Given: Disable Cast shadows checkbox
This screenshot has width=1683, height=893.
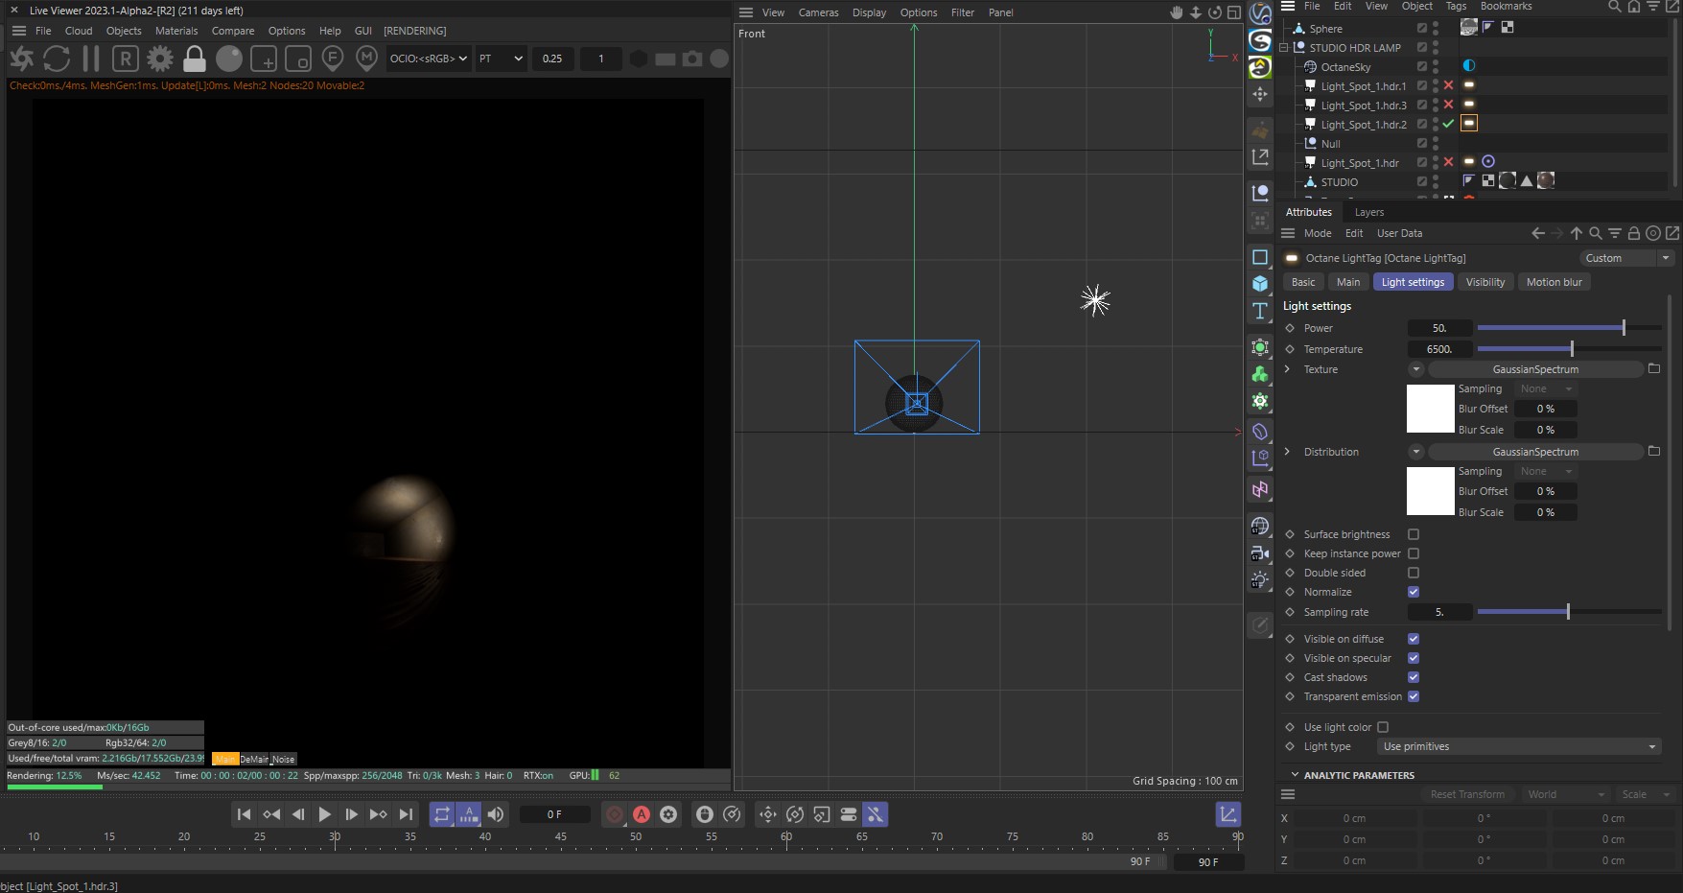Looking at the screenshot, I should pos(1414,677).
